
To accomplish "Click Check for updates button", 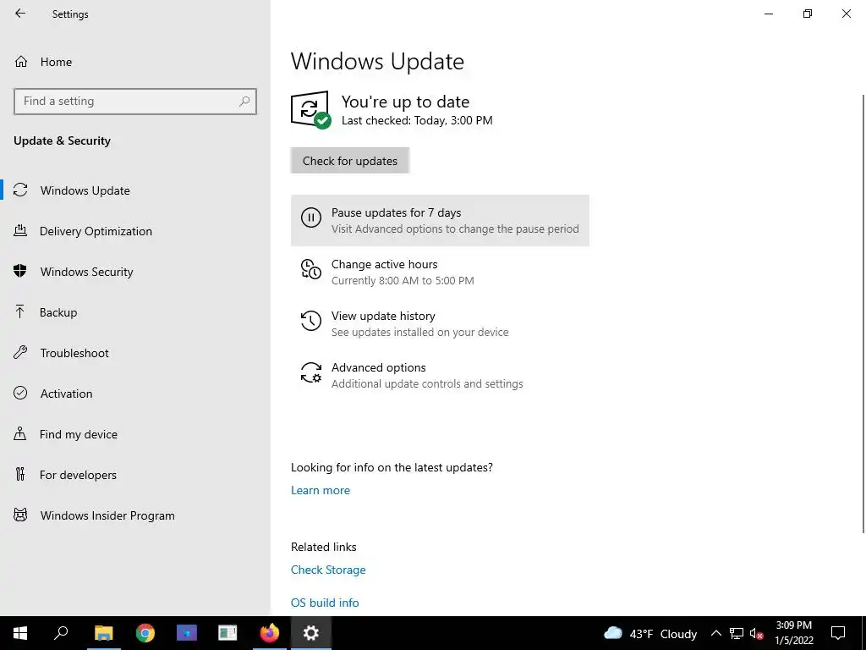I will coord(349,161).
